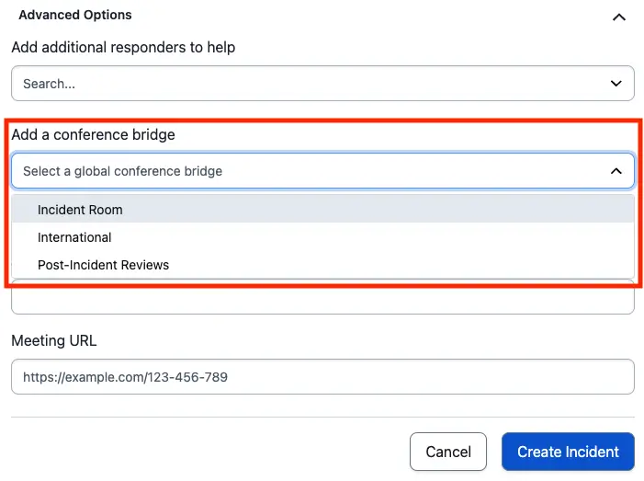Image resolution: width=644 pixels, height=481 pixels.
Task: Click the "Search..." placeholder text
Action: click(x=49, y=84)
